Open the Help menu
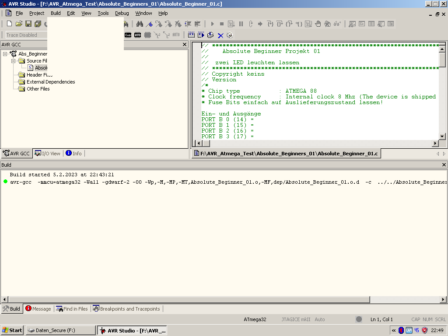 pos(163,13)
